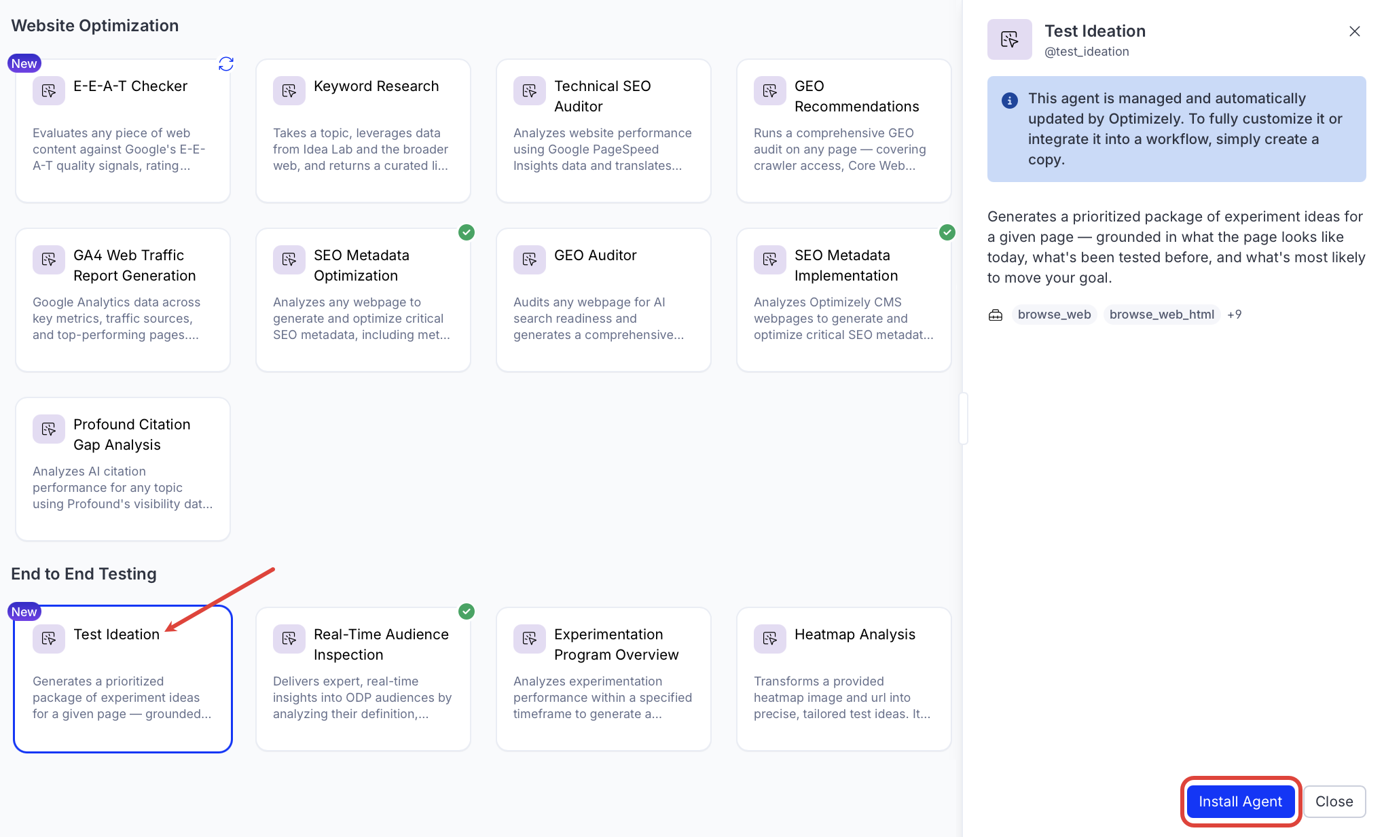Click the Test Ideation icon in the side panel header
The width and height of the screenshot is (1384, 837).
[x=1009, y=39]
